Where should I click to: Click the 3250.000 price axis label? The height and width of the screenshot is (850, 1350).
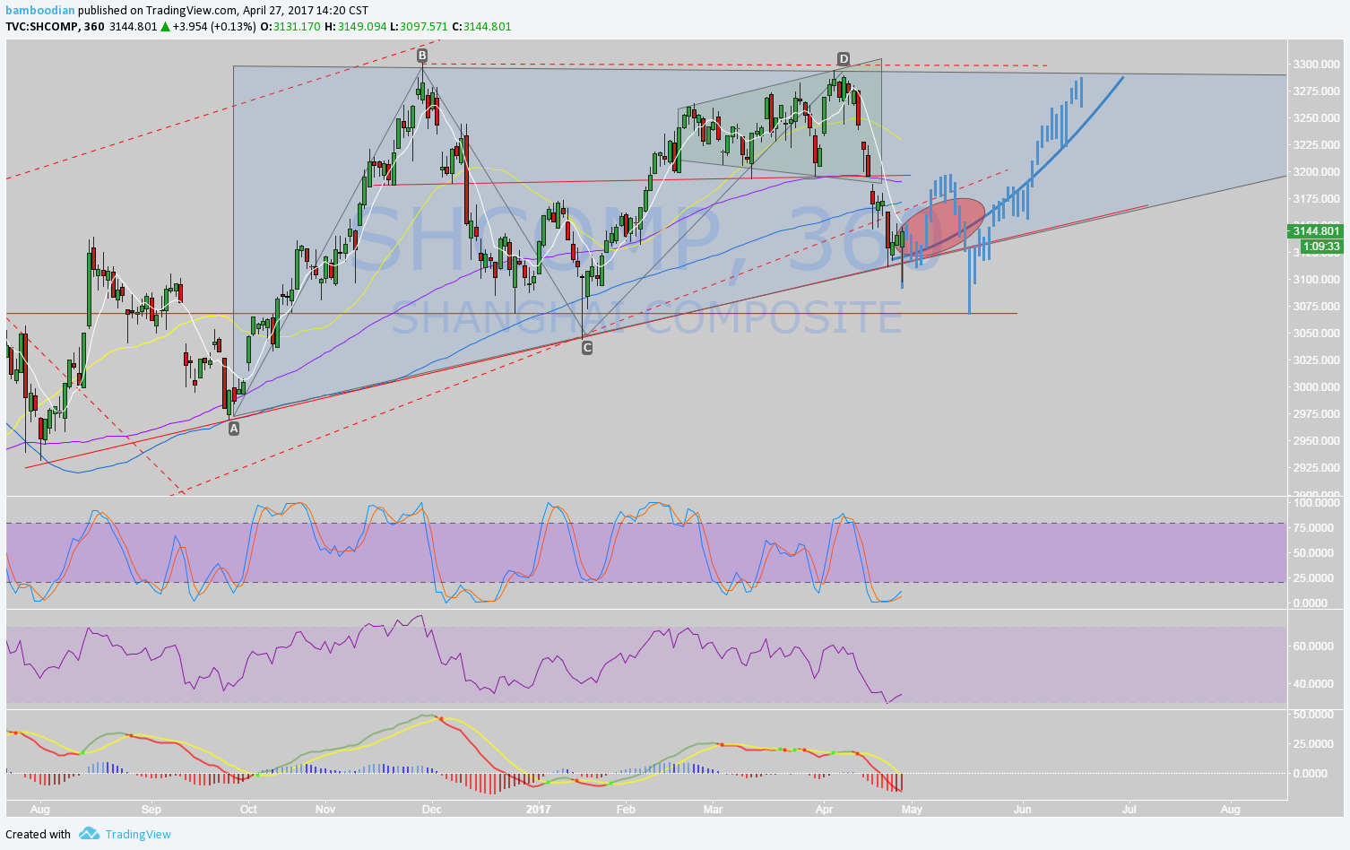(1316, 118)
